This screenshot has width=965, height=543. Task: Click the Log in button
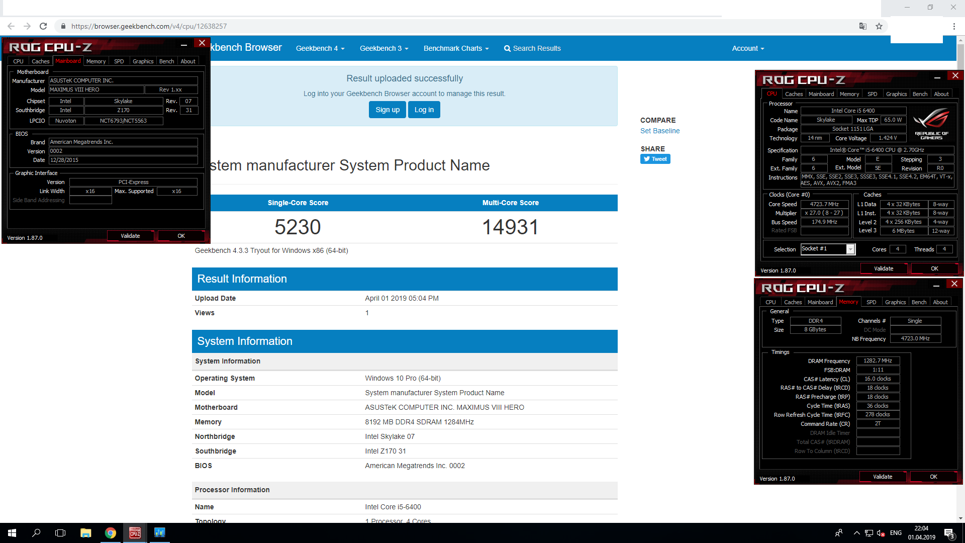(x=424, y=110)
